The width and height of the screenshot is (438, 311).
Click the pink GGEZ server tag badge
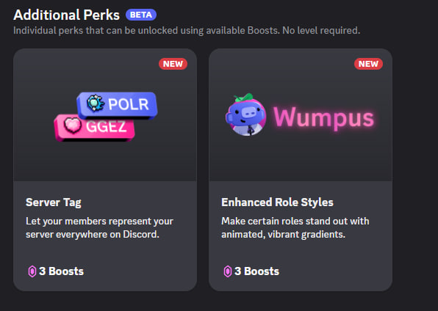click(x=94, y=127)
